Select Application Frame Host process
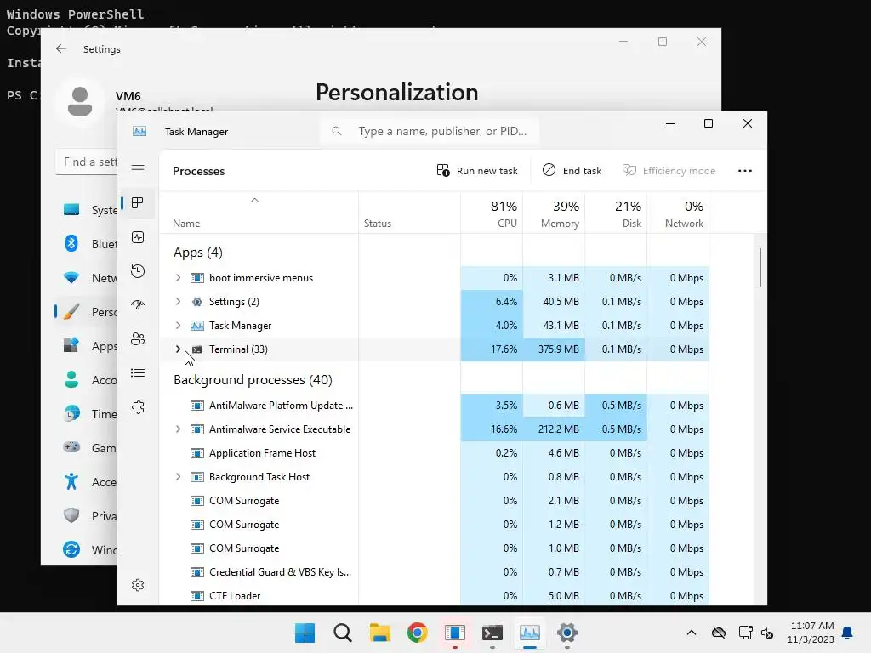This screenshot has height=653, width=871. (435, 453)
